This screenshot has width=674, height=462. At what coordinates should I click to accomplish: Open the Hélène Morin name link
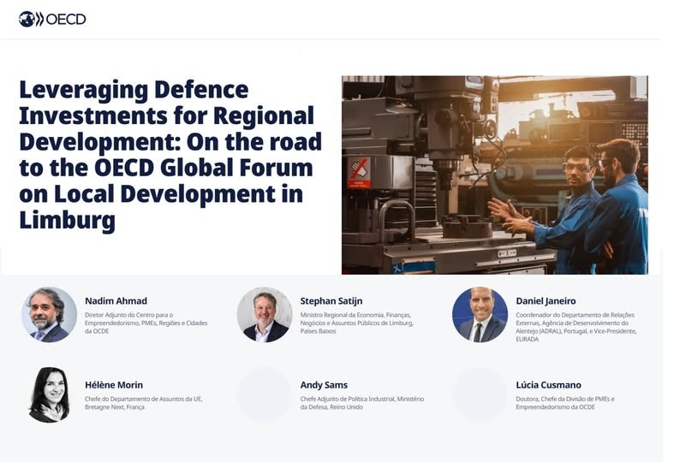(114, 385)
